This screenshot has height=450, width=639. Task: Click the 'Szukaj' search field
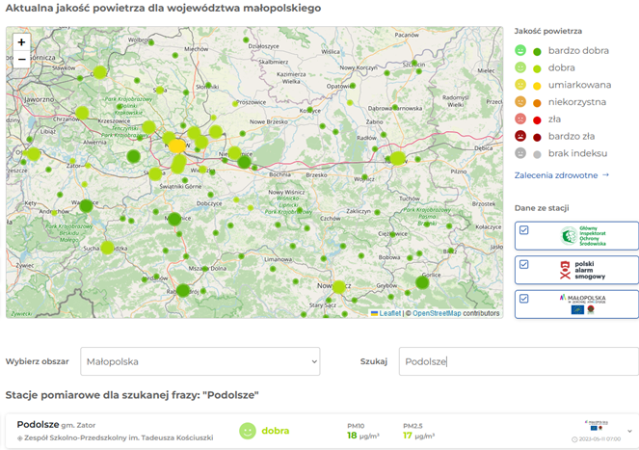519,361
